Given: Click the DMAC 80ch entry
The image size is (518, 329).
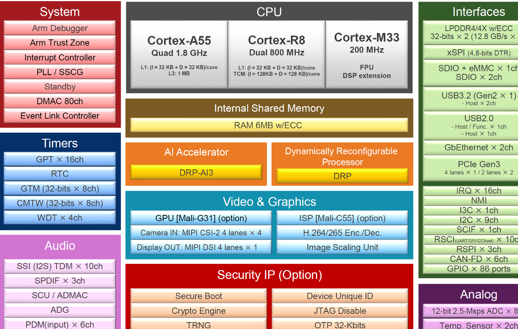Looking at the screenshot, I should click(60, 101).
